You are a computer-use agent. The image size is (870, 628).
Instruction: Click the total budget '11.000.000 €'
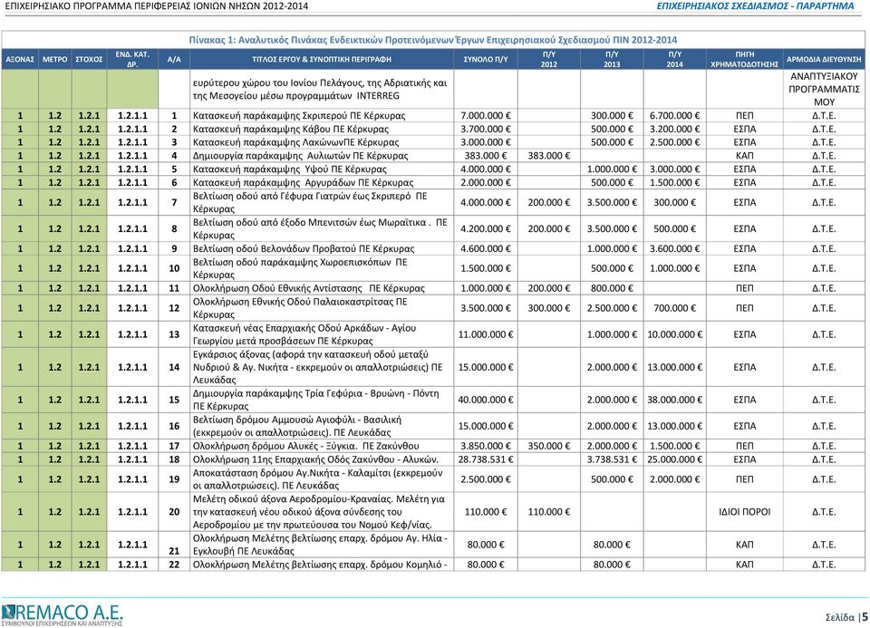pyautogui.click(x=486, y=334)
